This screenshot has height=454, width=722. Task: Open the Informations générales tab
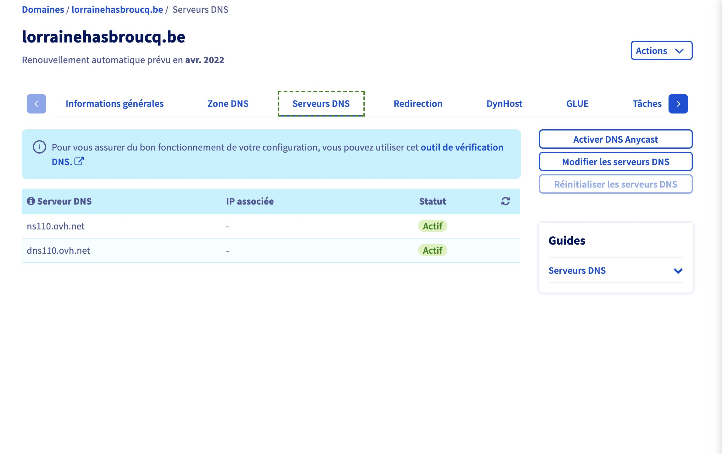(x=115, y=104)
